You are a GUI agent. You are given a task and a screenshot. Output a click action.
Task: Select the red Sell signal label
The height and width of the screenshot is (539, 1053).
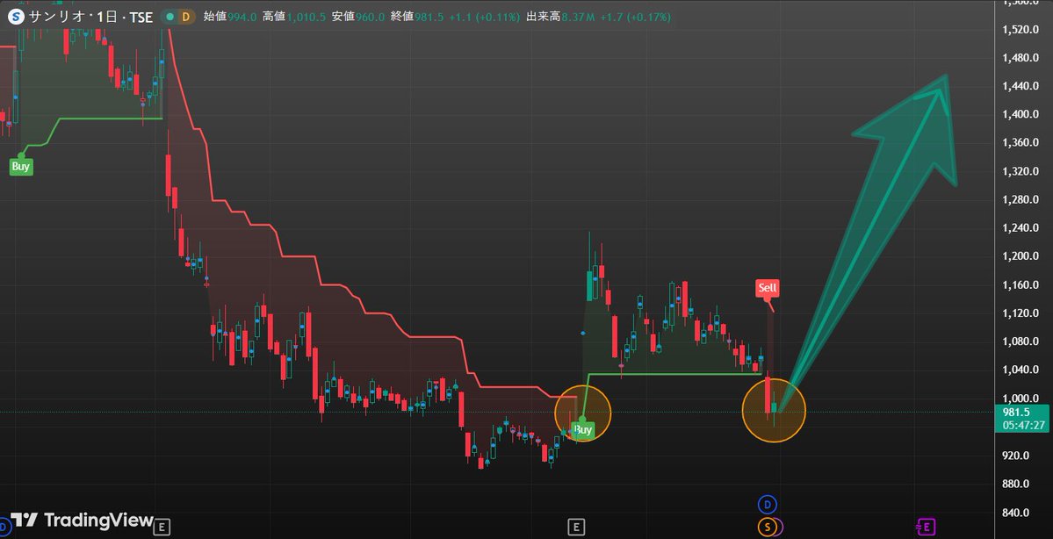pos(767,288)
